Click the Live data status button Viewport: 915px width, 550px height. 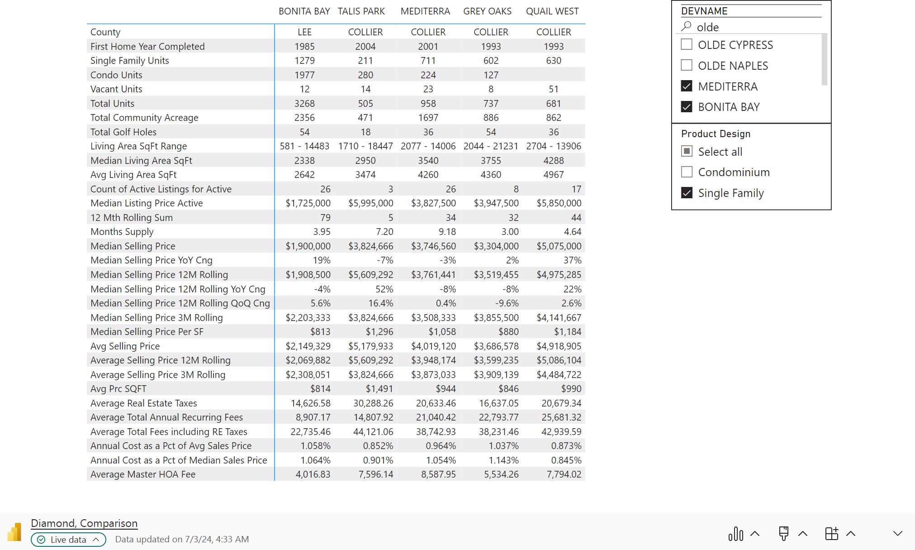tap(68, 540)
